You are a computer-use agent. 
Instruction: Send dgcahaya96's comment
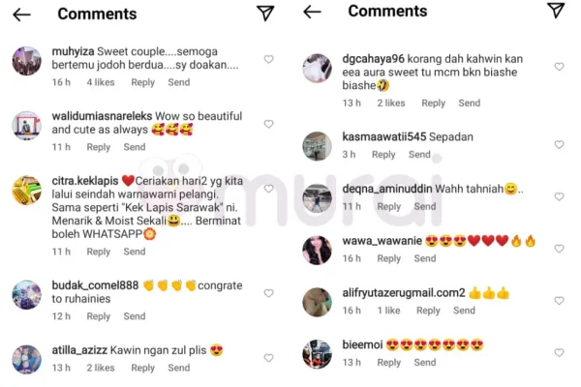[469, 103]
